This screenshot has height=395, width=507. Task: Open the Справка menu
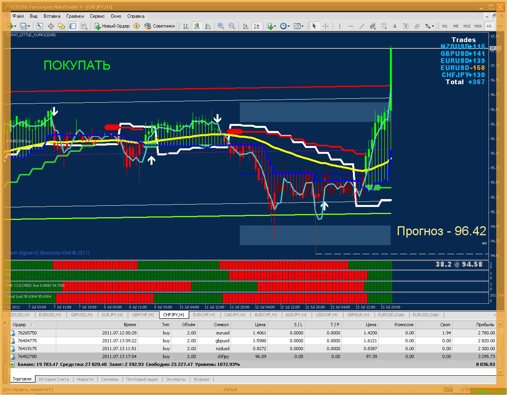pyautogui.click(x=136, y=16)
